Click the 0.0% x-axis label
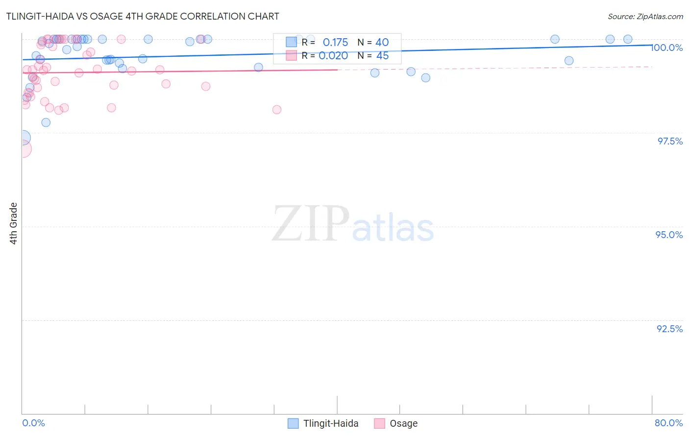The image size is (689, 437). pyautogui.click(x=34, y=423)
